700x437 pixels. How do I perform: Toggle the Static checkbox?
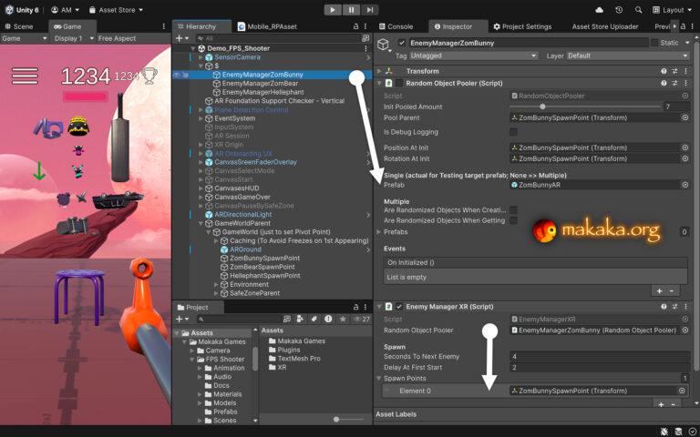pos(654,43)
